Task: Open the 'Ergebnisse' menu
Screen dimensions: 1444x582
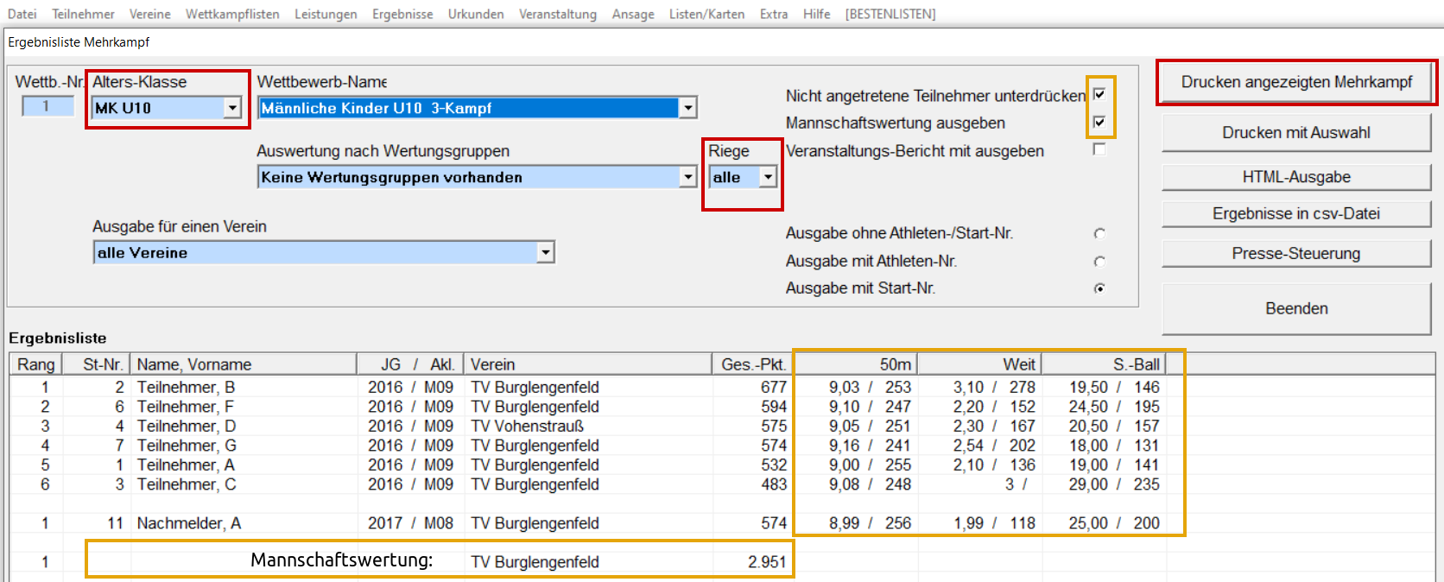Action: click(x=402, y=14)
